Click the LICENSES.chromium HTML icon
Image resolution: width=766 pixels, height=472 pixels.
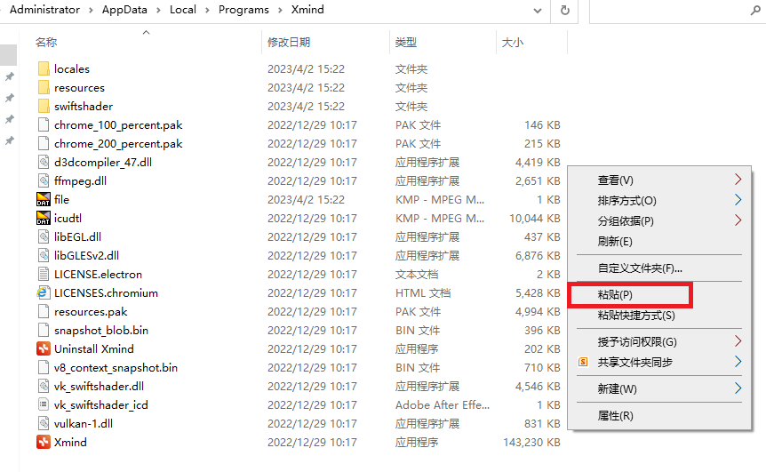tap(44, 292)
